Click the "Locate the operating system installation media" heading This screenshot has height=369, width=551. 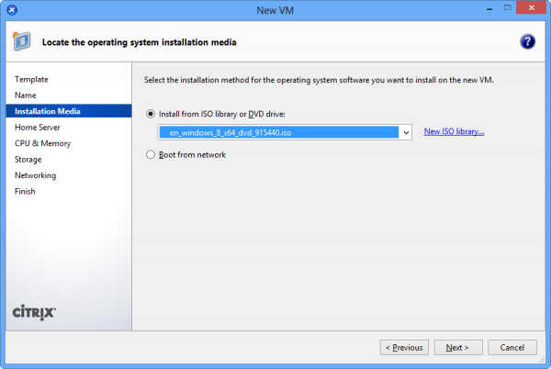pyautogui.click(x=140, y=42)
